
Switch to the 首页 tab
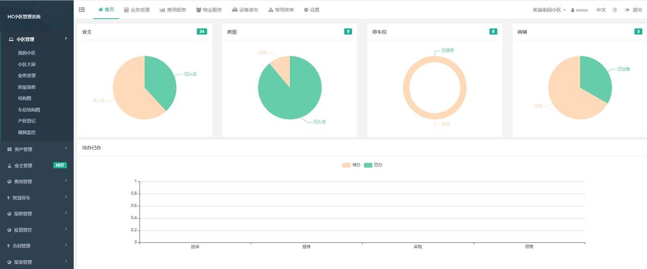click(106, 10)
